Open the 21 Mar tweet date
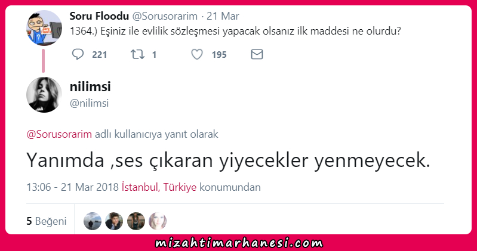Screen dimensions: 477x251 click(x=223, y=16)
